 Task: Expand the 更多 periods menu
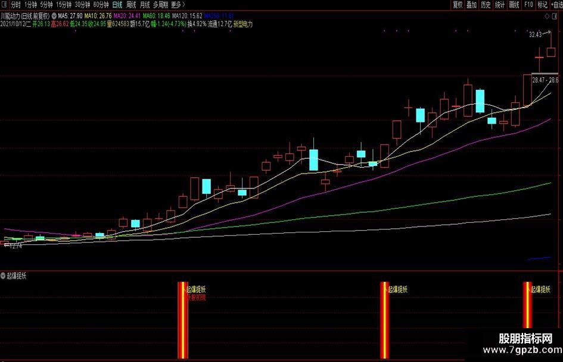click(178, 5)
